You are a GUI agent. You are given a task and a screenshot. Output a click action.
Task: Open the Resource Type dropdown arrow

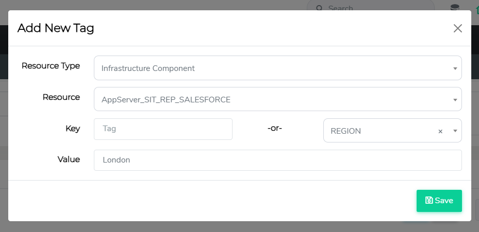455,68
